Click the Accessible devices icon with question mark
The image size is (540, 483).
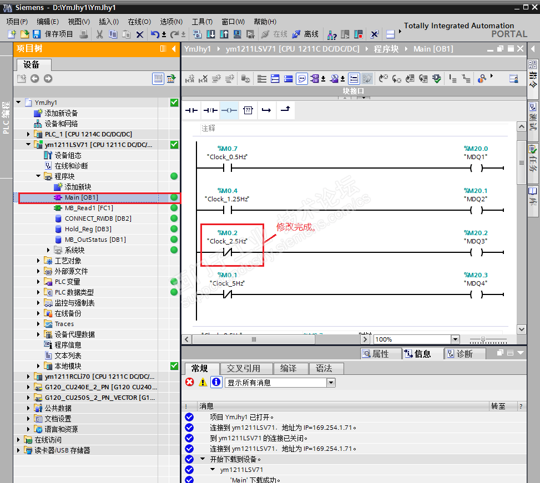click(x=332, y=34)
